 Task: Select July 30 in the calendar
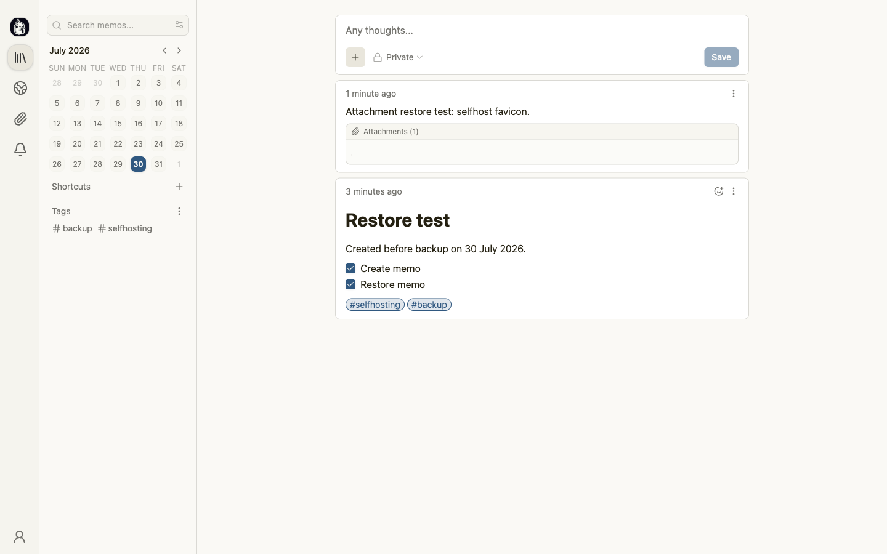click(138, 164)
